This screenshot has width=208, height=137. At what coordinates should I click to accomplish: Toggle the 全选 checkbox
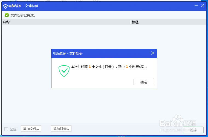click(x=6, y=129)
